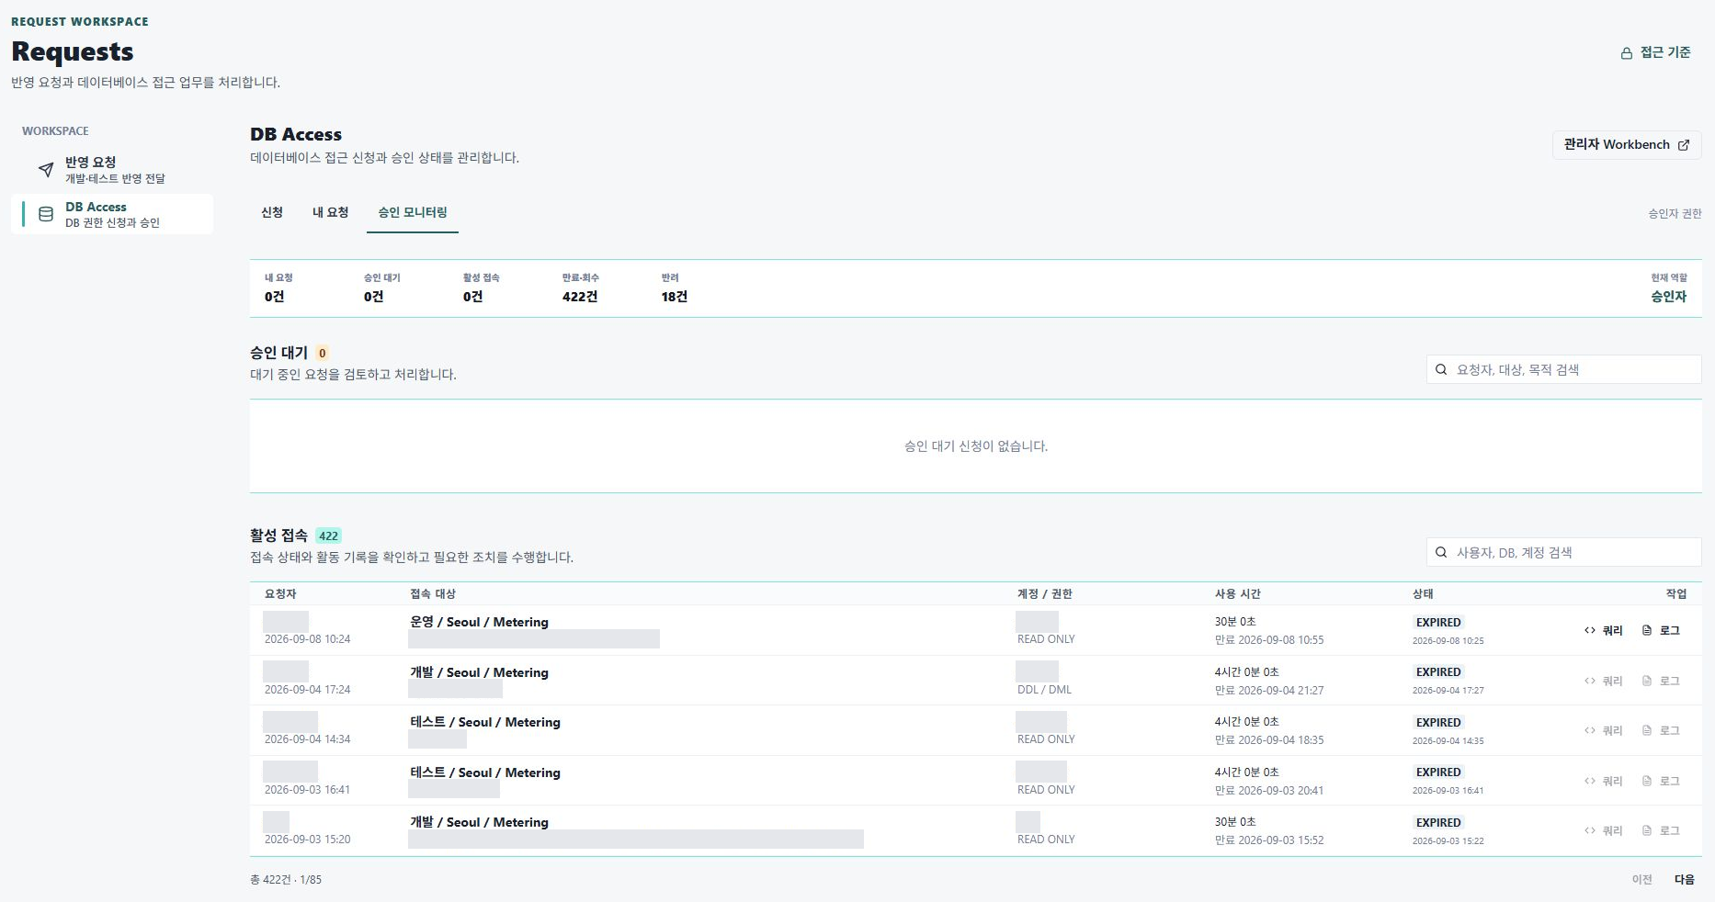Click the 총 422건 · 1/85 page count
This screenshot has width=1715, height=902.
(x=286, y=880)
